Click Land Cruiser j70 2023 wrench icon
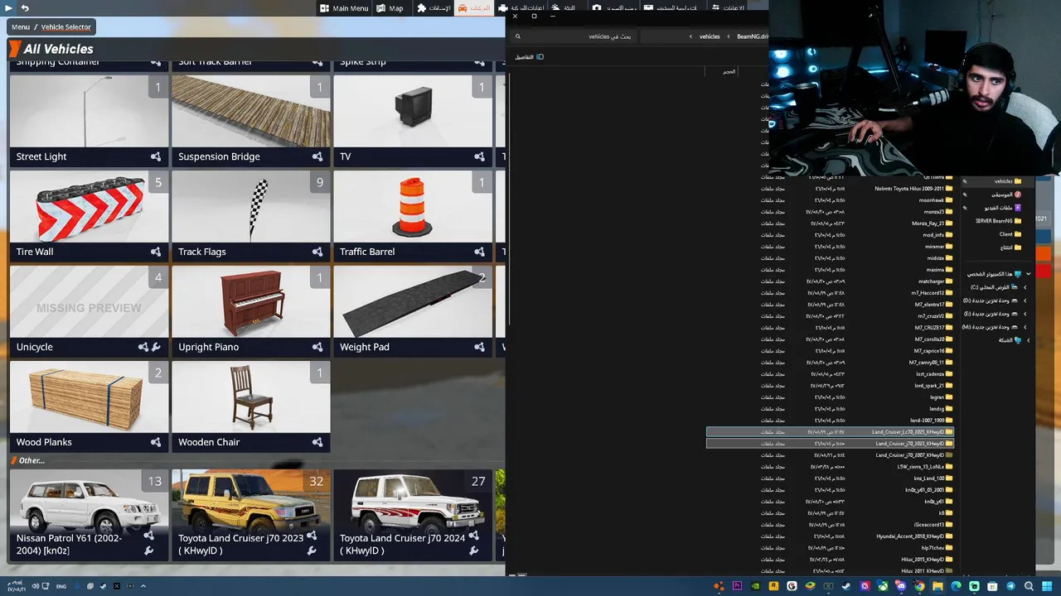Viewport: 1061px width, 596px height. point(312,550)
